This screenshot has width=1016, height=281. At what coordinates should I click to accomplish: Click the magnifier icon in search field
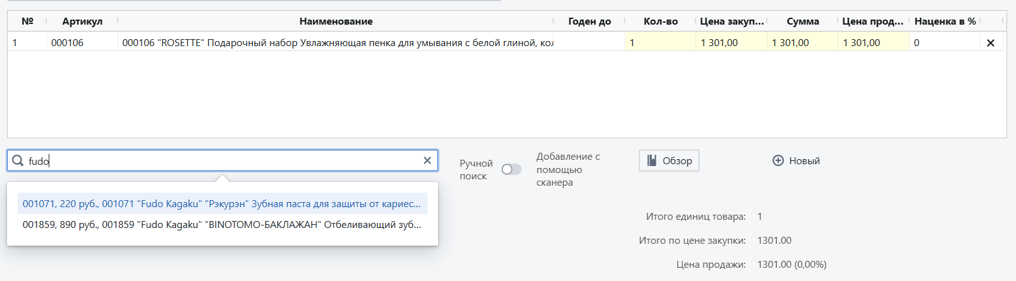pos(18,161)
